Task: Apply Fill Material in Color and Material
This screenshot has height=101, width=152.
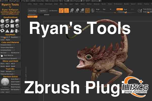Action: [x=15, y=53]
